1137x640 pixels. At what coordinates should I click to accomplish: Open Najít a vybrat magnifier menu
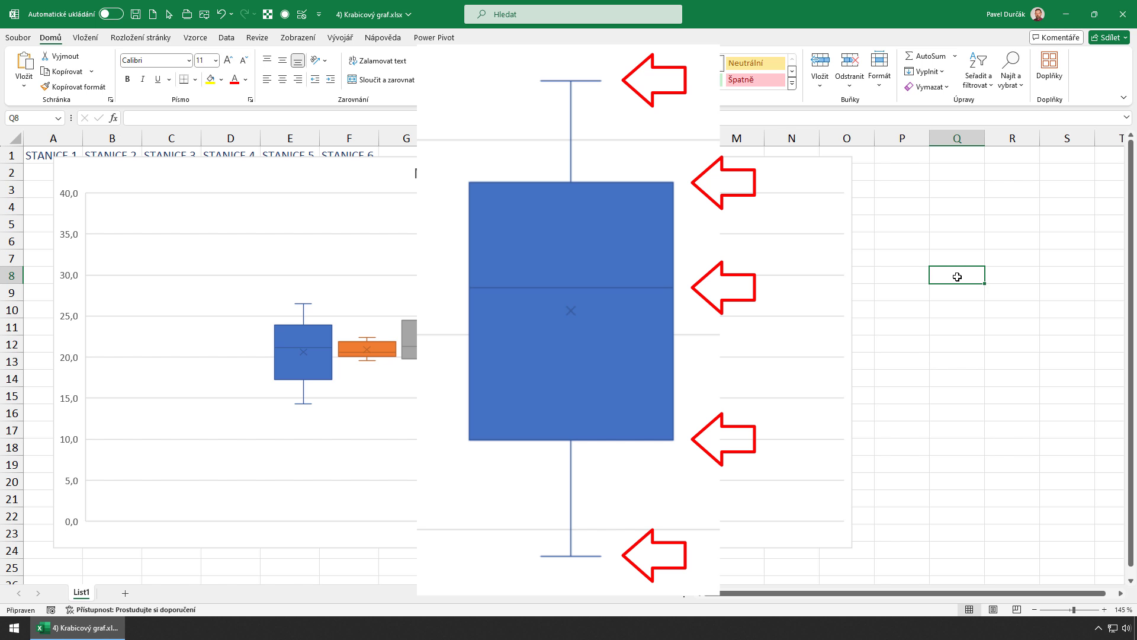click(1010, 70)
